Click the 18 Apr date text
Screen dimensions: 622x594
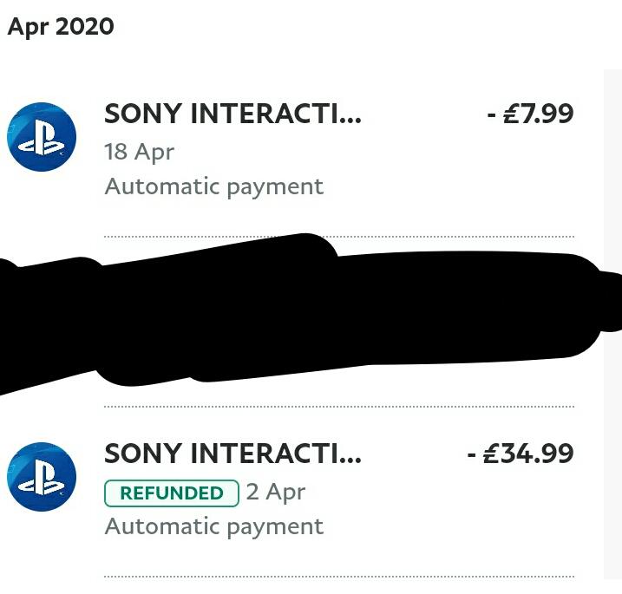click(139, 152)
